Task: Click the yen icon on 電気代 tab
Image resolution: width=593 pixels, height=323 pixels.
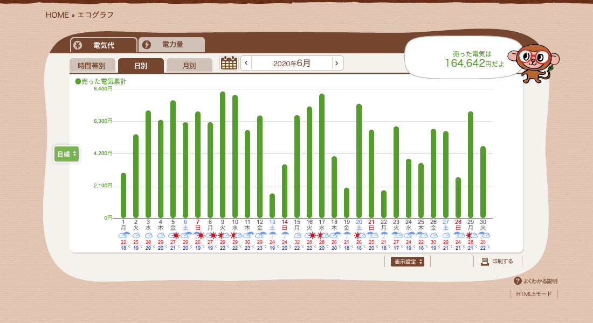Action: (78, 45)
